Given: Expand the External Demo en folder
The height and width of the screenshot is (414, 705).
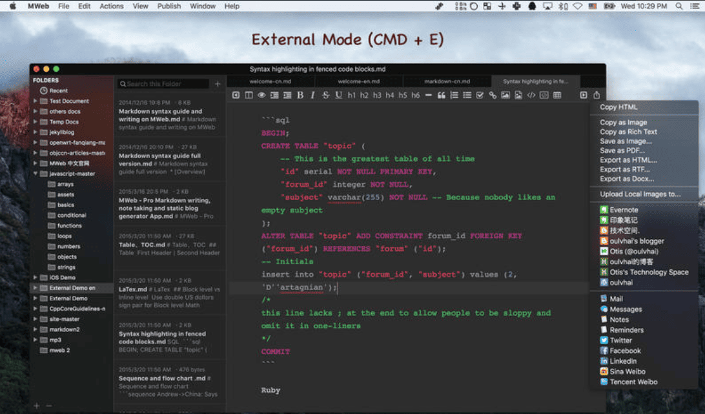Looking at the screenshot, I should 35,288.
